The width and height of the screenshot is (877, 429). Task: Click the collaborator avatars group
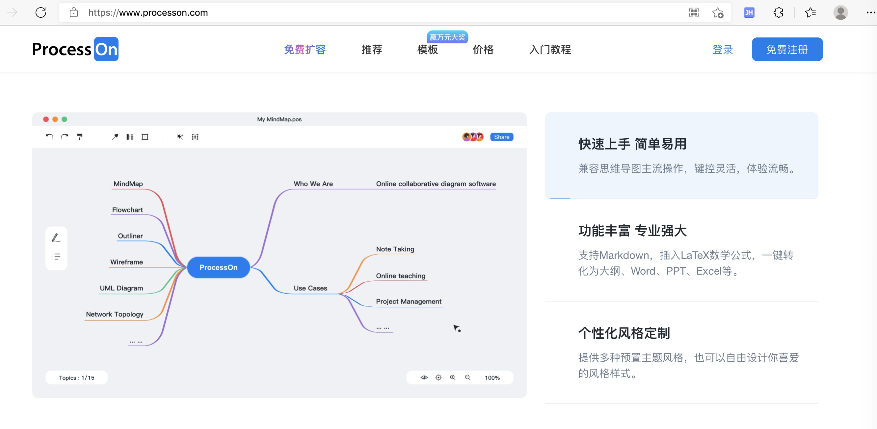472,137
